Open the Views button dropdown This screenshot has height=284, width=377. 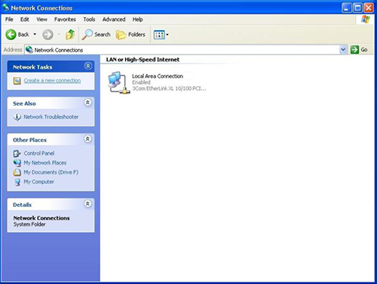pyautogui.click(x=161, y=35)
